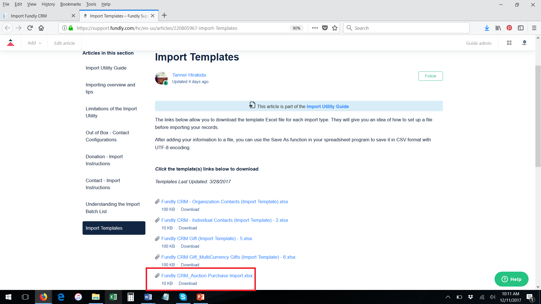The width and height of the screenshot is (541, 304).
Task: Open the Add dropdown in admin bar
Action: [x=34, y=43]
